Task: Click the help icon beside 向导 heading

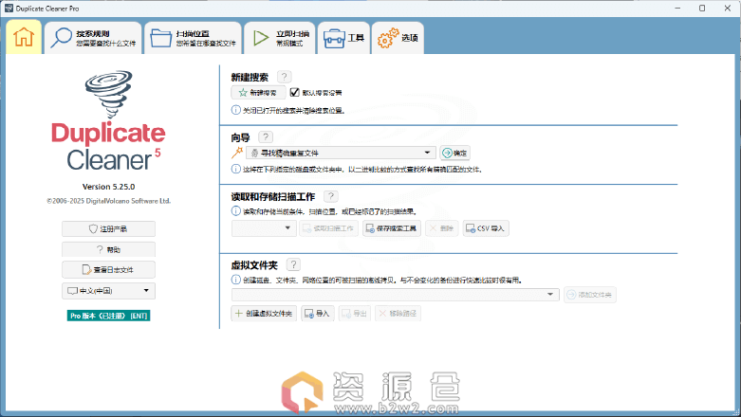Action: tap(265, 137)
